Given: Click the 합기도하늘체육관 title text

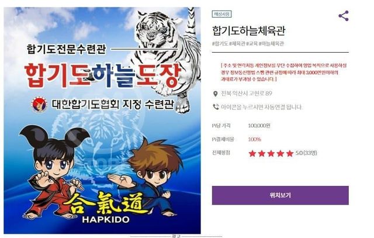Looking at the screenshot, I should [248, 30].
